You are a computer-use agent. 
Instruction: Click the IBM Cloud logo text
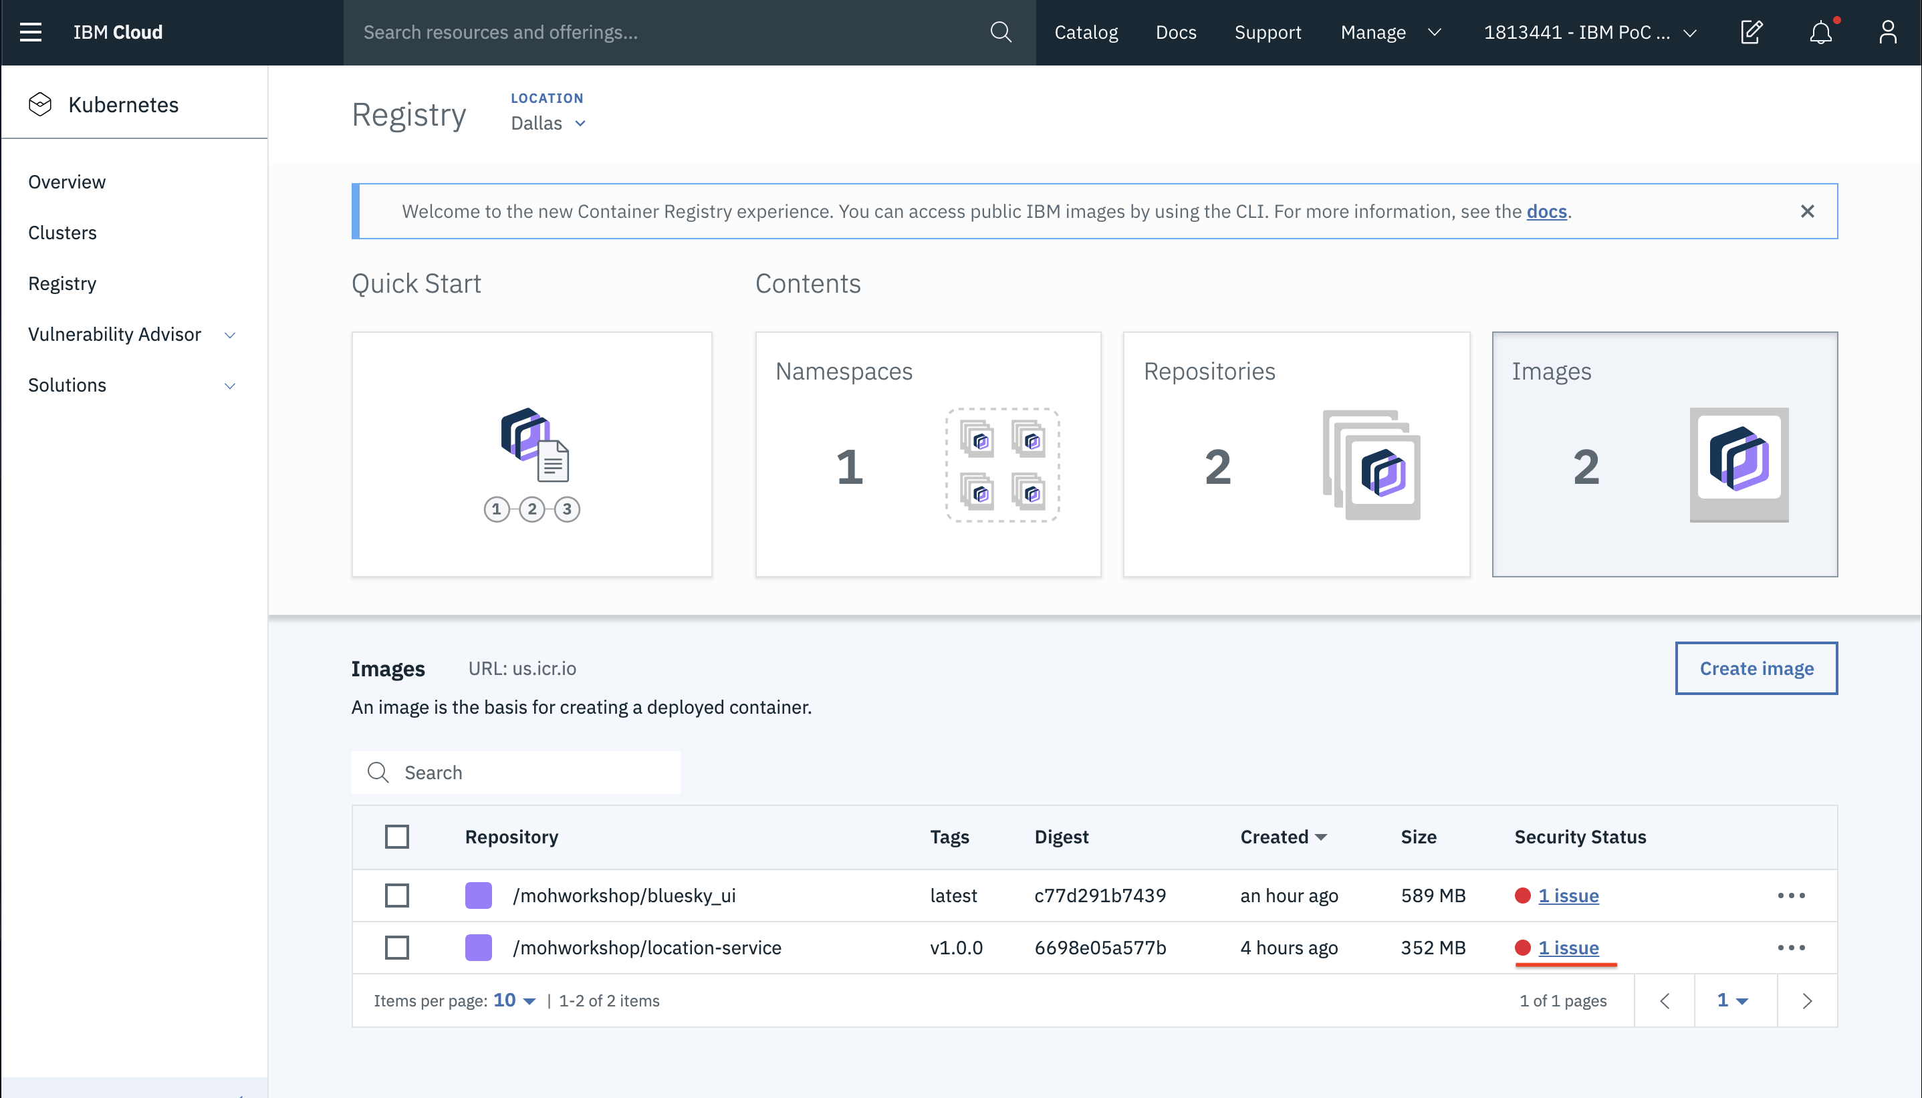click(x=118, y=31)
